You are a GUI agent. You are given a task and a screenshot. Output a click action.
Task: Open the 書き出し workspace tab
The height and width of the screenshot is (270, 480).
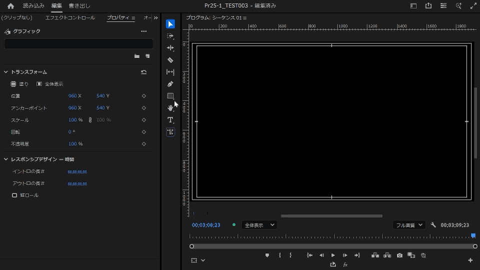point(79,6)
